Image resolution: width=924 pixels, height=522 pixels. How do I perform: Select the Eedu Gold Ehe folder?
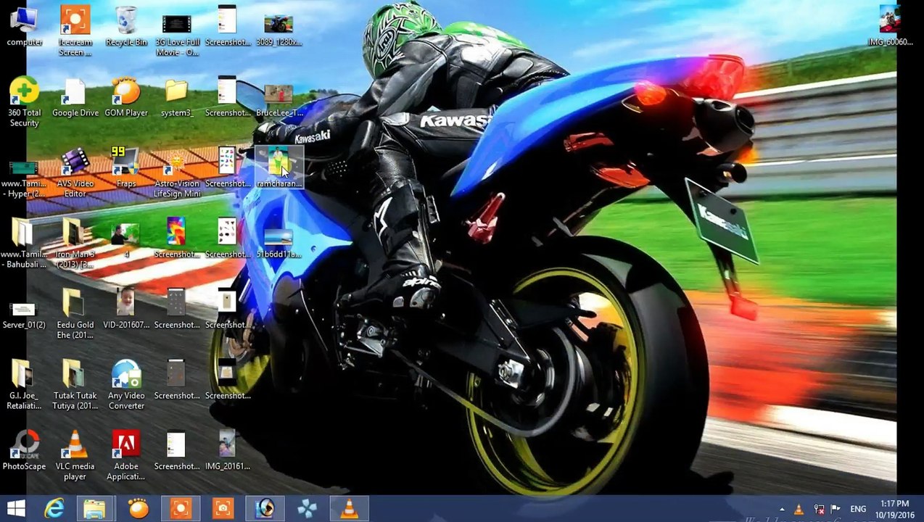(x=75, y=313)
